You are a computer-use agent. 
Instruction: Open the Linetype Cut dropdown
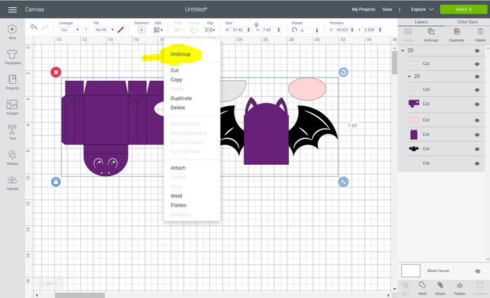[69, 30]
